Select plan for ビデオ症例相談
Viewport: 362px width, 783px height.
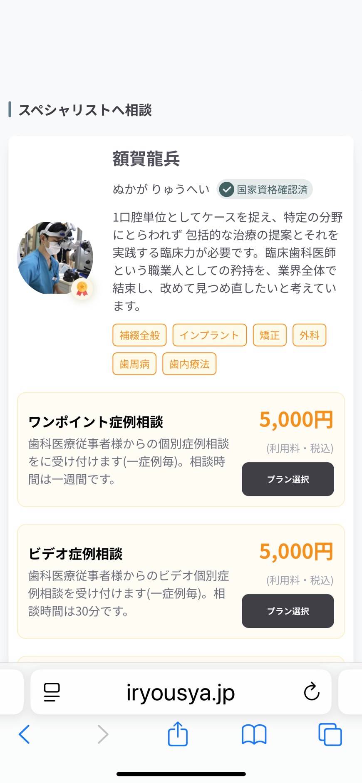pos(288,611)
